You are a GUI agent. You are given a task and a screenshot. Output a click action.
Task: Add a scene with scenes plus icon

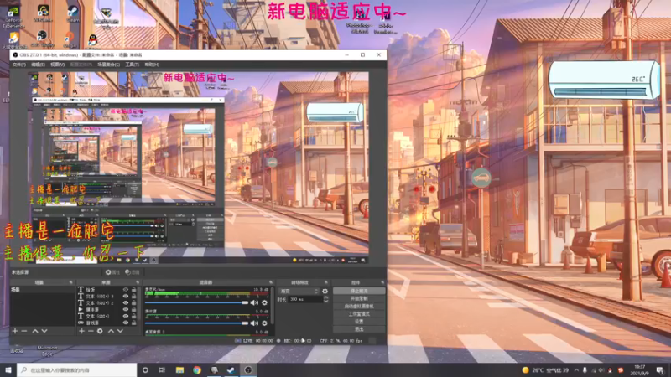(15, 331)
